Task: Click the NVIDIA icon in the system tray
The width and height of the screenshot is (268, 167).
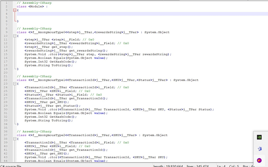Action: [x=259, y=137]
